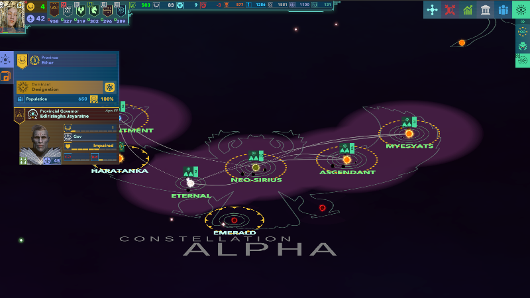The image size is (530, 298).
Task: Click the governor's laurel rating bar
Action: tap(91, 128)
